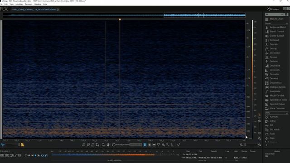Open the Modules menu

[19, 4]
